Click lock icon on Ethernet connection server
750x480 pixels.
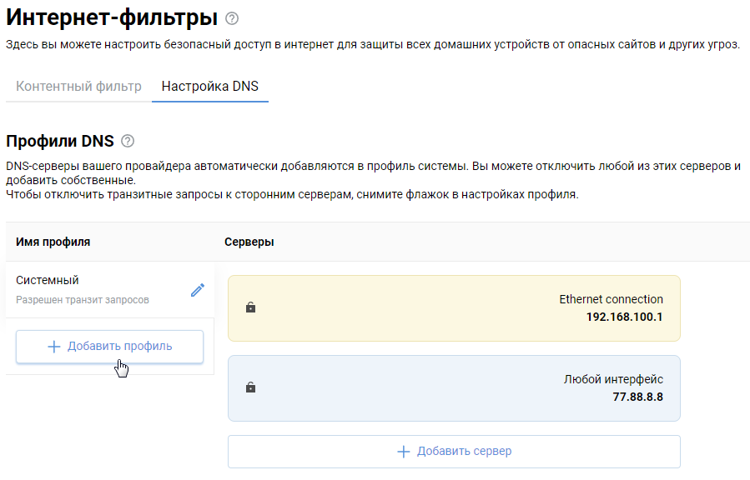[x=251, y=307]
